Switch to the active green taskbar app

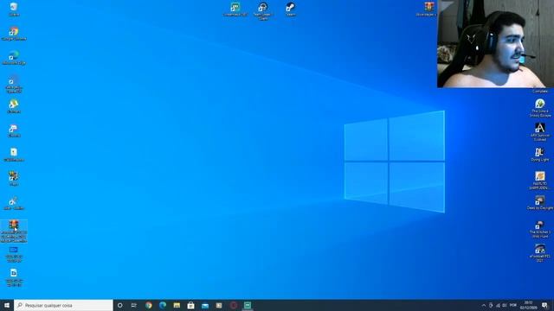point(248,305)
